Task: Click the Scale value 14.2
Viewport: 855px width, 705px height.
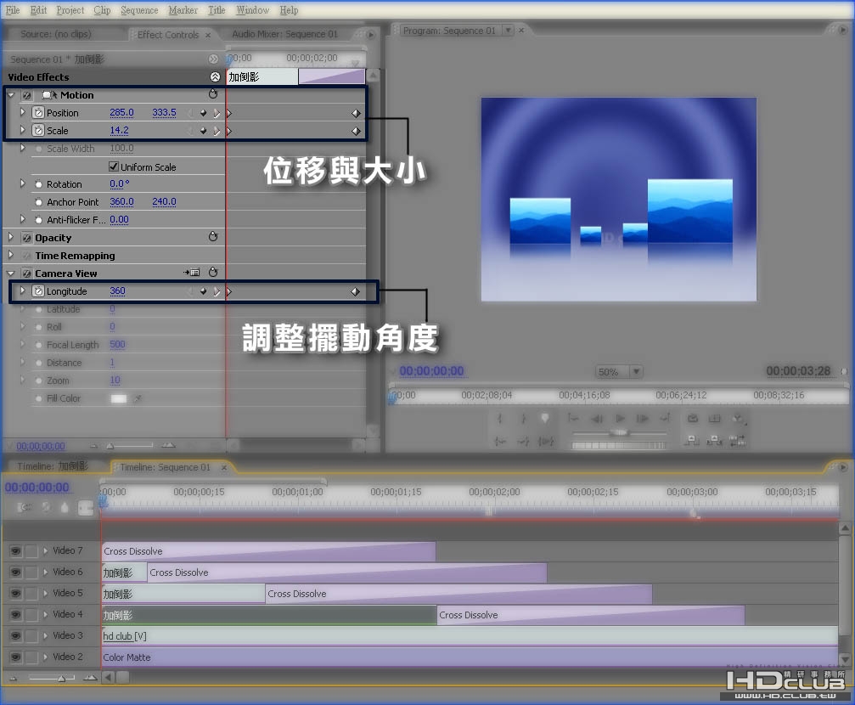Action: (119, 131)
